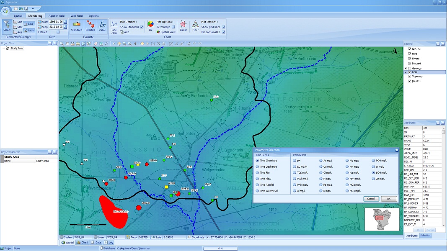
Task: Expand the Geology layer group
Action: tap(405, 68)
